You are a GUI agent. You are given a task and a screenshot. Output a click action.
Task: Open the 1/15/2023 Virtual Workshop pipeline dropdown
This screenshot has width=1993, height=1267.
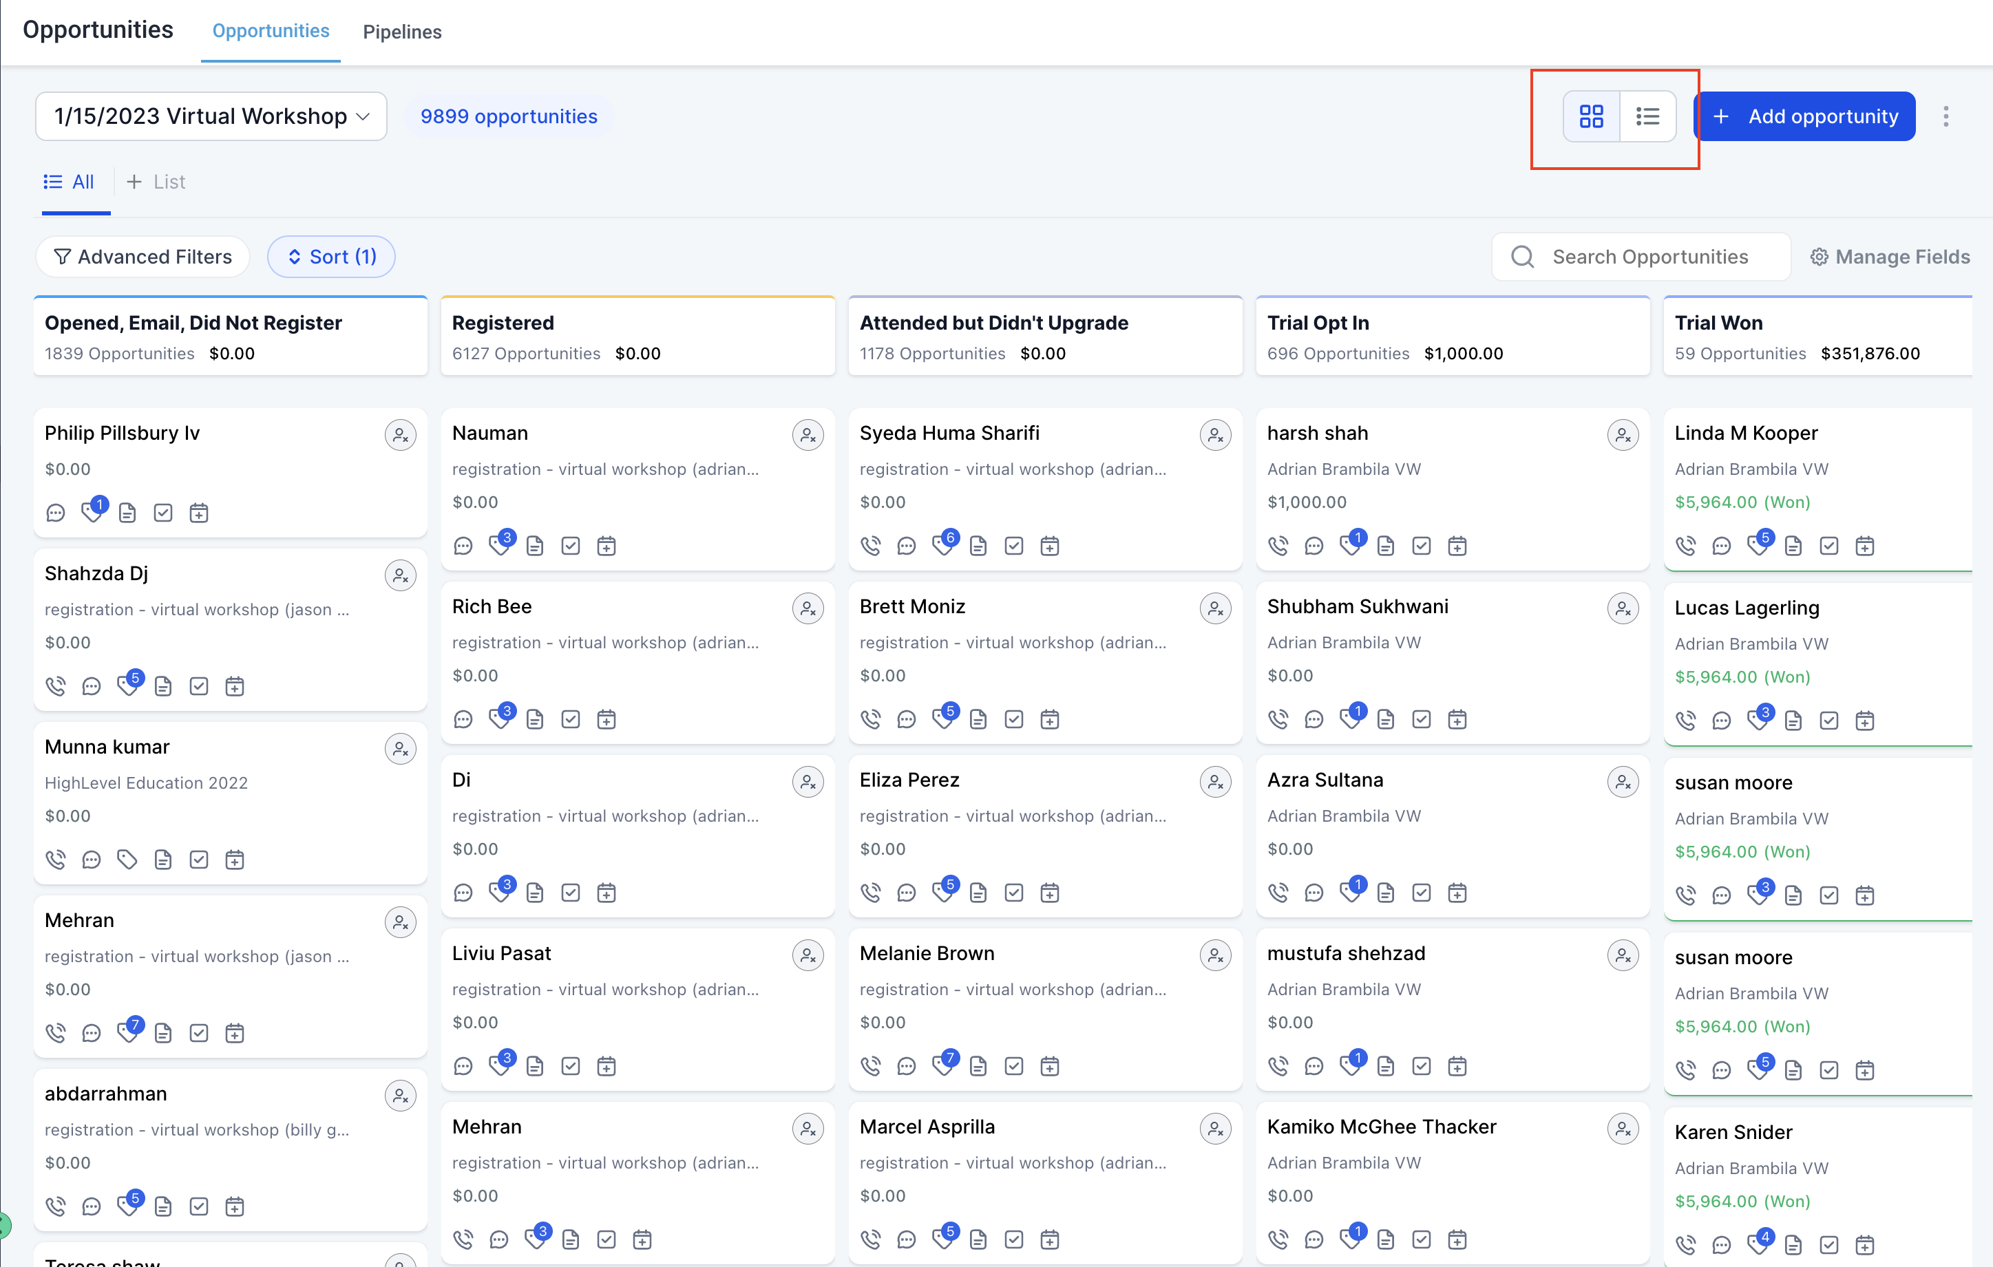pos(211,117)
